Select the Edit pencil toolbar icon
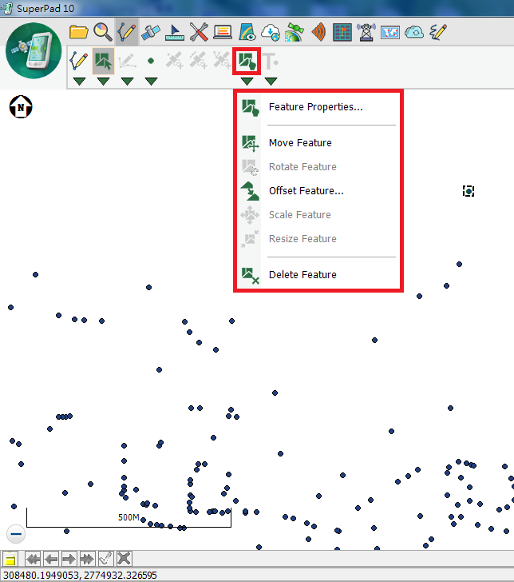Image resolution: width=514 pixels, height=582 pixels. 127,32
